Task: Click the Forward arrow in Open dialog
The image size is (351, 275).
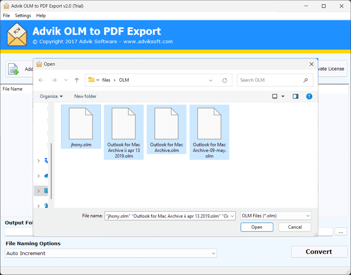Action: click(54, 80)
